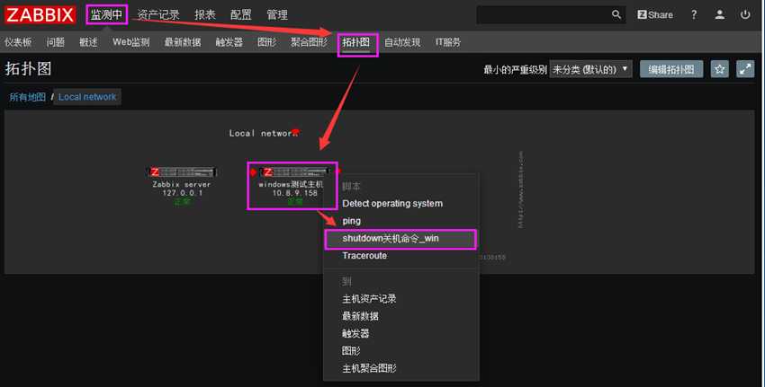Run Detect operating system script
This screenshot has height=387, width=765.
(x=392, y=204)
